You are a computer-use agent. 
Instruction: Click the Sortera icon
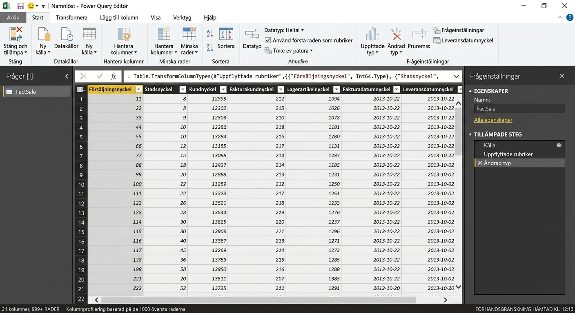click(x=226, y=34)
